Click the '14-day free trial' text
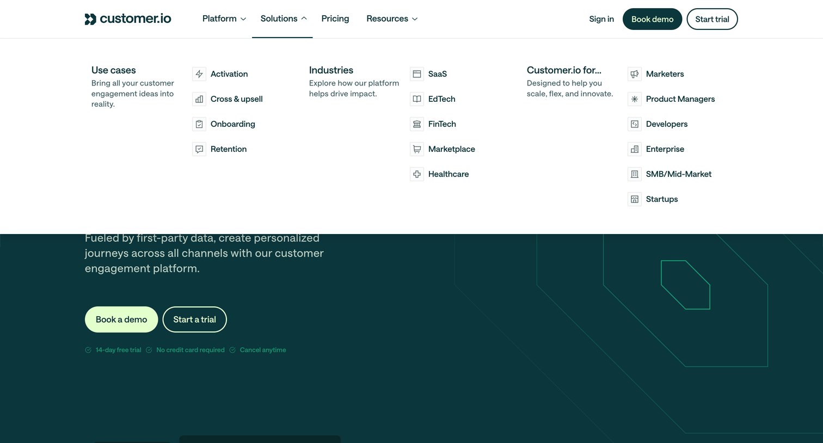 tap(118, 350)
